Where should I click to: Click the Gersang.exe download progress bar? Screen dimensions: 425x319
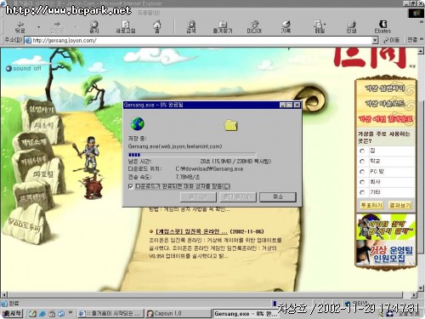click(192, 155)
